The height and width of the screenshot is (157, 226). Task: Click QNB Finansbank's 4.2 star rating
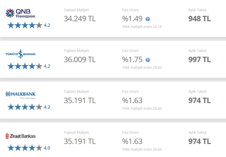coord(29,25)
